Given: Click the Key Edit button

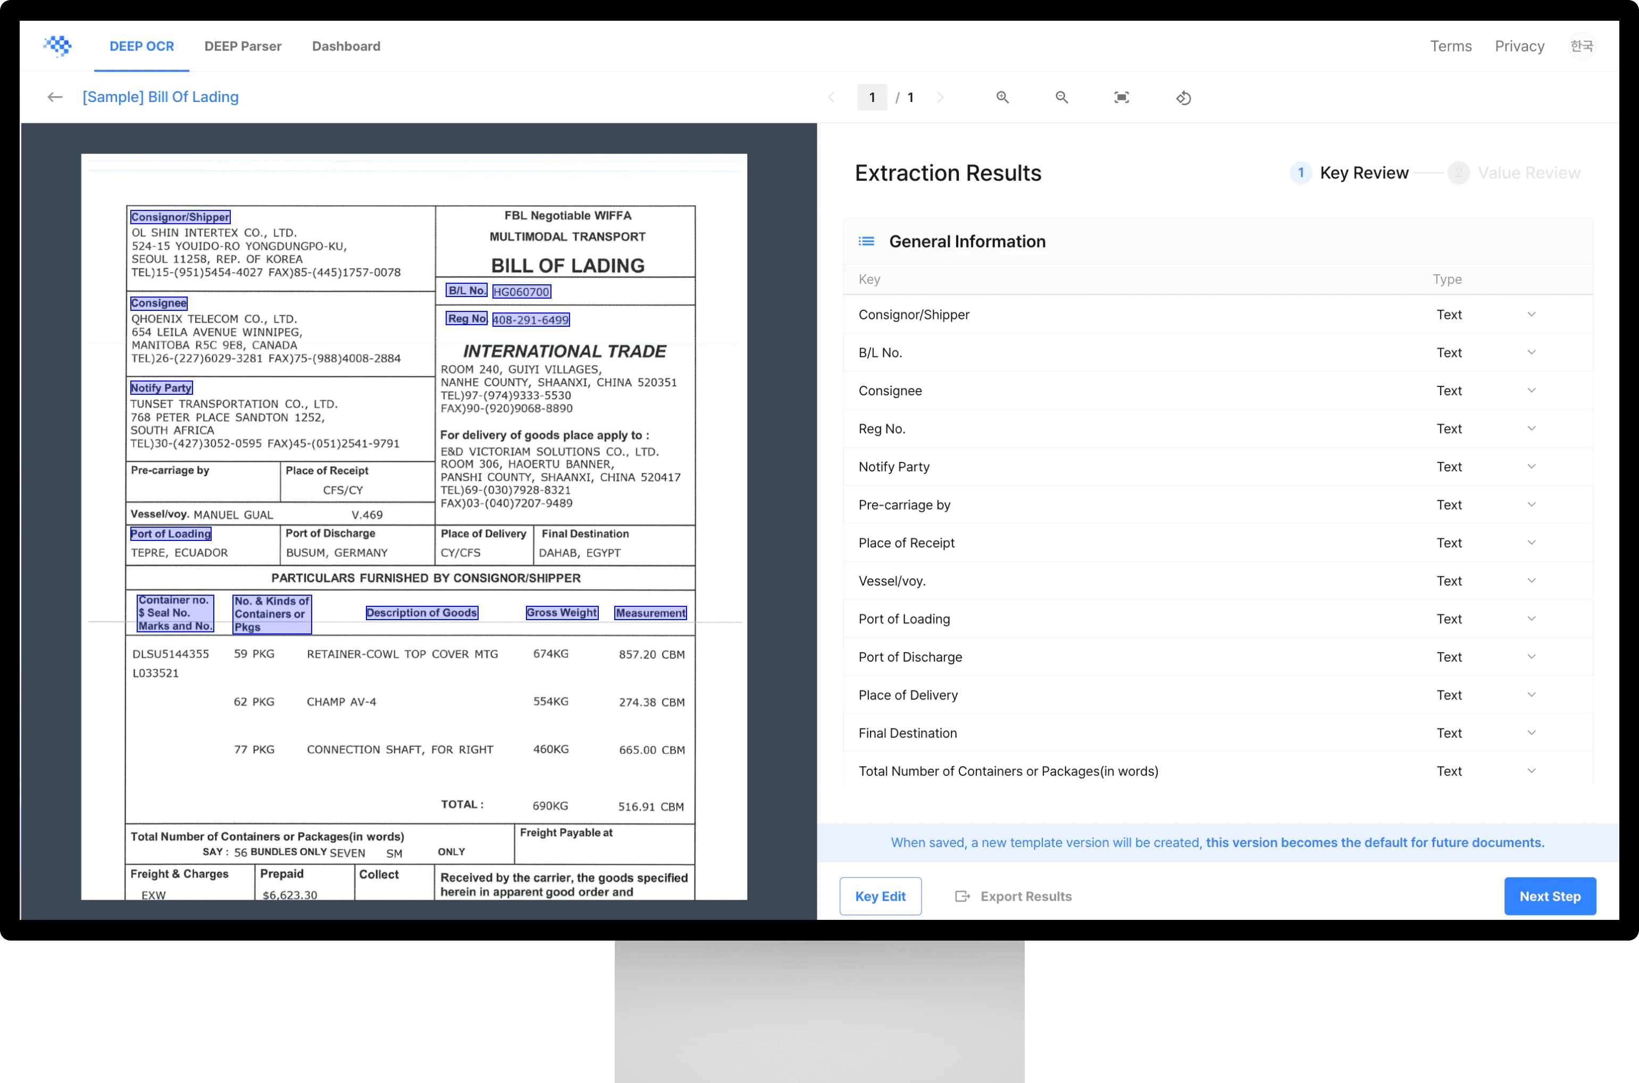Looking at the screenshot, I should coord(880,896).
